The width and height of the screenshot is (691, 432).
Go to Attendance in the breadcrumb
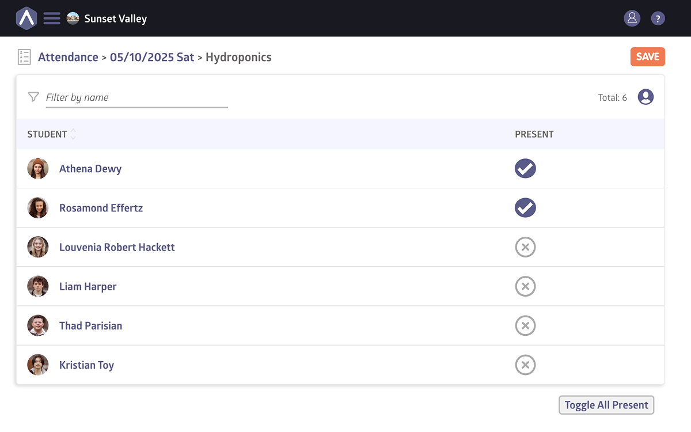coord(68,57)
